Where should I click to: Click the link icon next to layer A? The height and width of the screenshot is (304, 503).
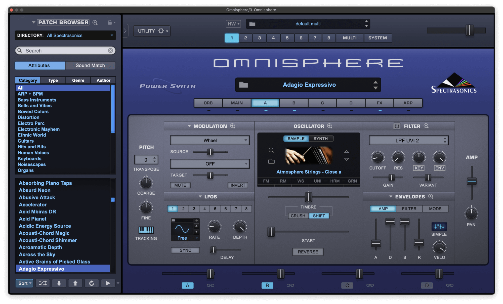pos(211,285)
